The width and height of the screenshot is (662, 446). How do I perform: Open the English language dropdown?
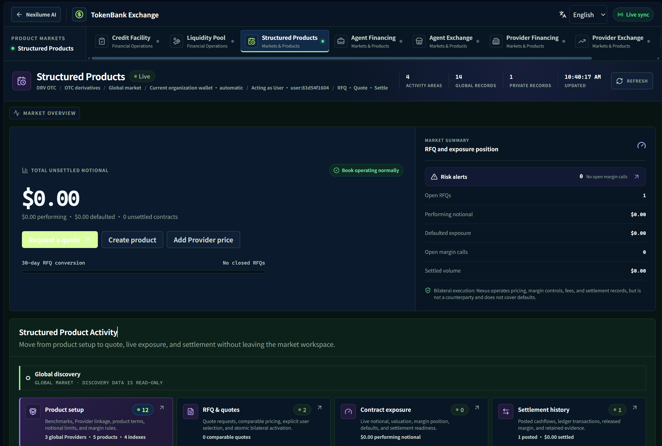[x=588, y=14]
